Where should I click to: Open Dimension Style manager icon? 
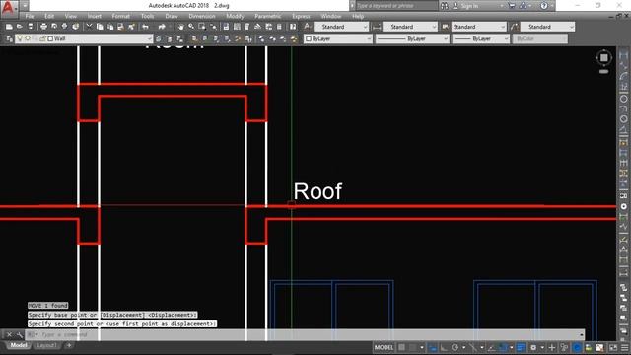tap(377, 27)
